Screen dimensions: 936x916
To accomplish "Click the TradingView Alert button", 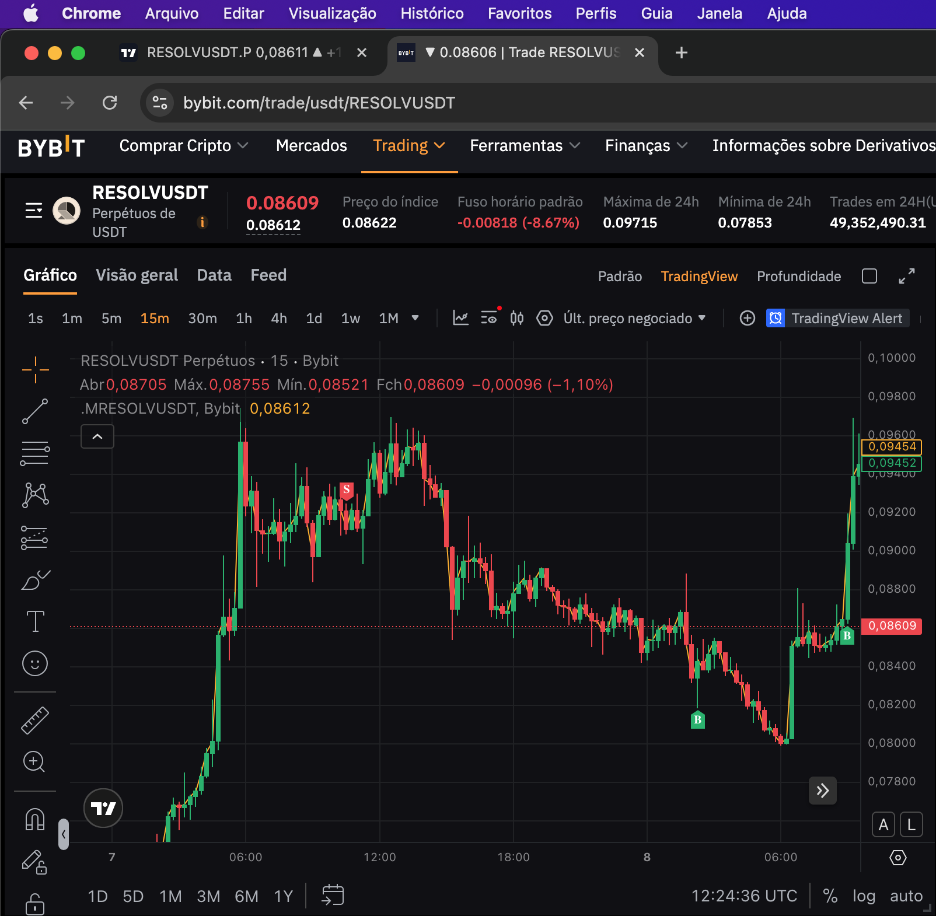I will tap(837, 318).
